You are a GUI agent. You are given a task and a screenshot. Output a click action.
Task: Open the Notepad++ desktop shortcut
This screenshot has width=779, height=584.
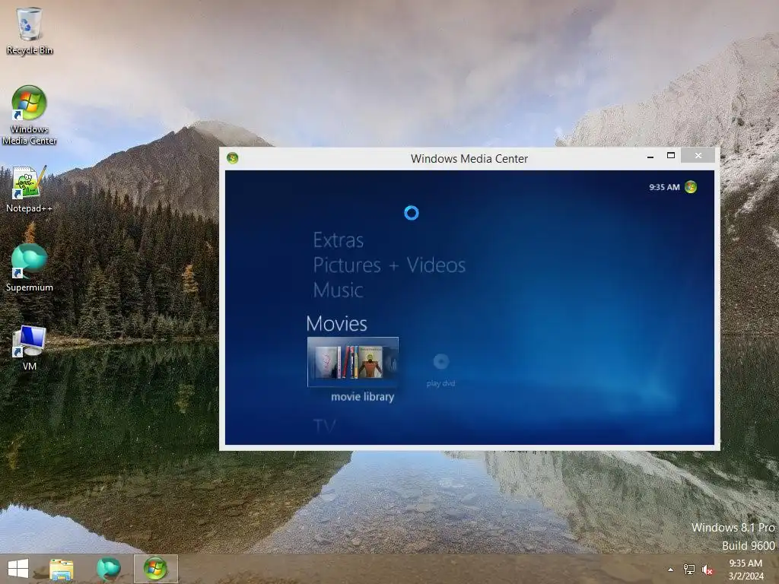[29, 189]
